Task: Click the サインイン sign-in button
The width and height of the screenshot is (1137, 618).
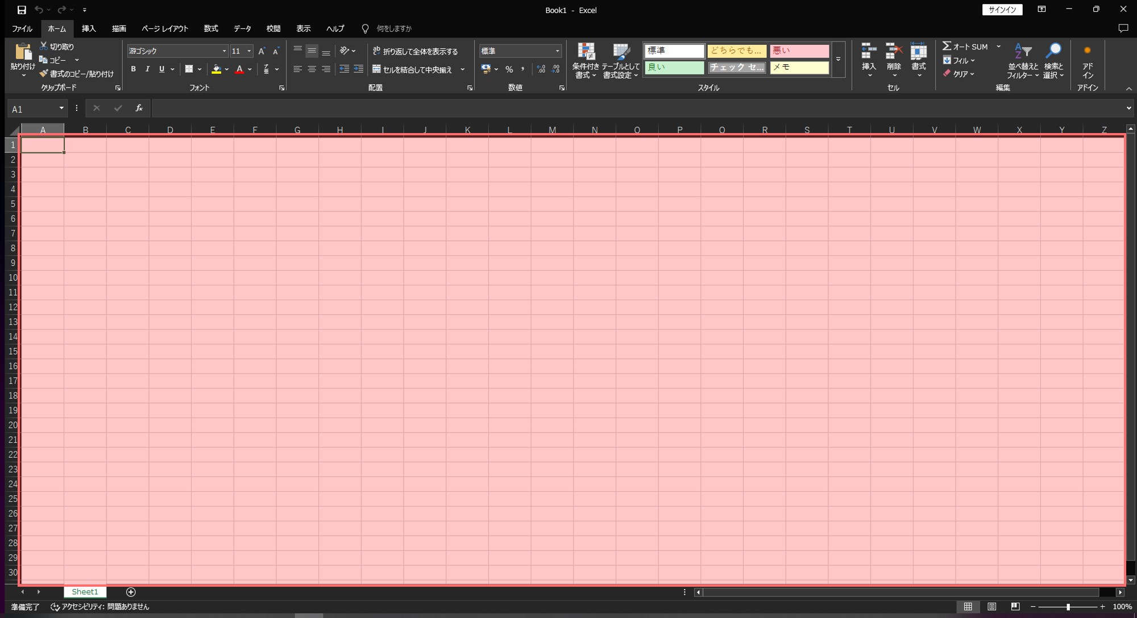Action: pos(1002,10)
